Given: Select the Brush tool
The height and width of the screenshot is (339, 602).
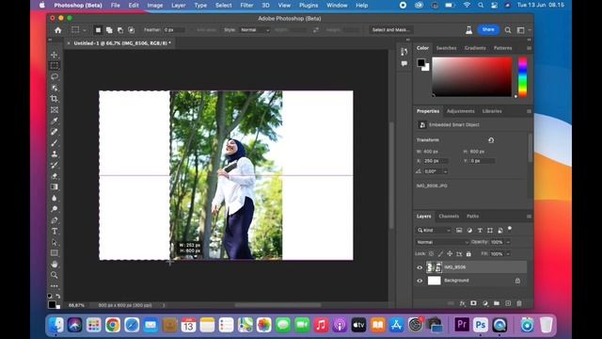Looking at the screenshot, I should pyautogui.click(x=55, y=143).
